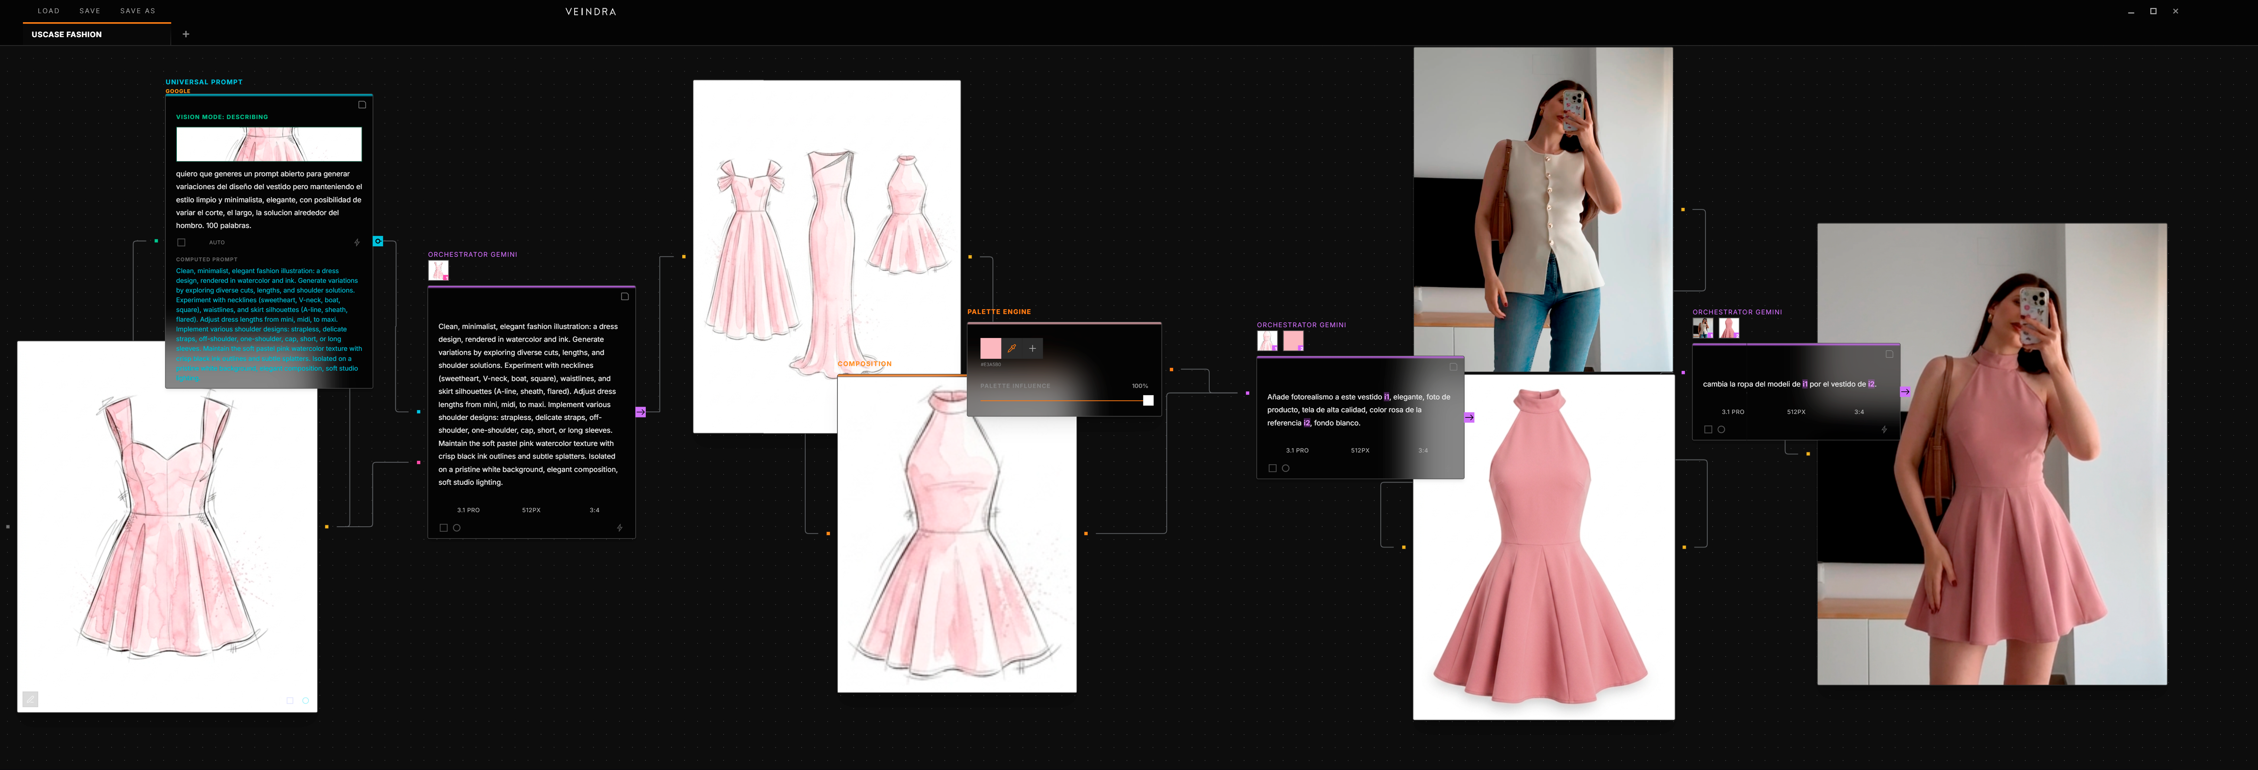
Task: Toggle the circle option in the 'Clean, minimalist' orchestrator
Action: click(x=457, y=528)
